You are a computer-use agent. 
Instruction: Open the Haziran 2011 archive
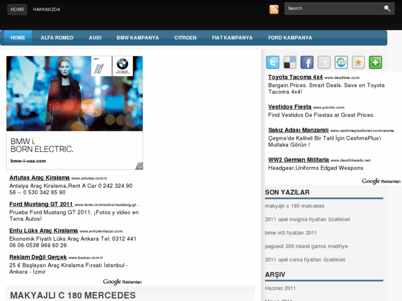tap(280, 288)
